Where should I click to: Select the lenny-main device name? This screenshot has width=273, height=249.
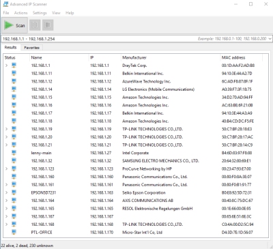click(41, 153)
